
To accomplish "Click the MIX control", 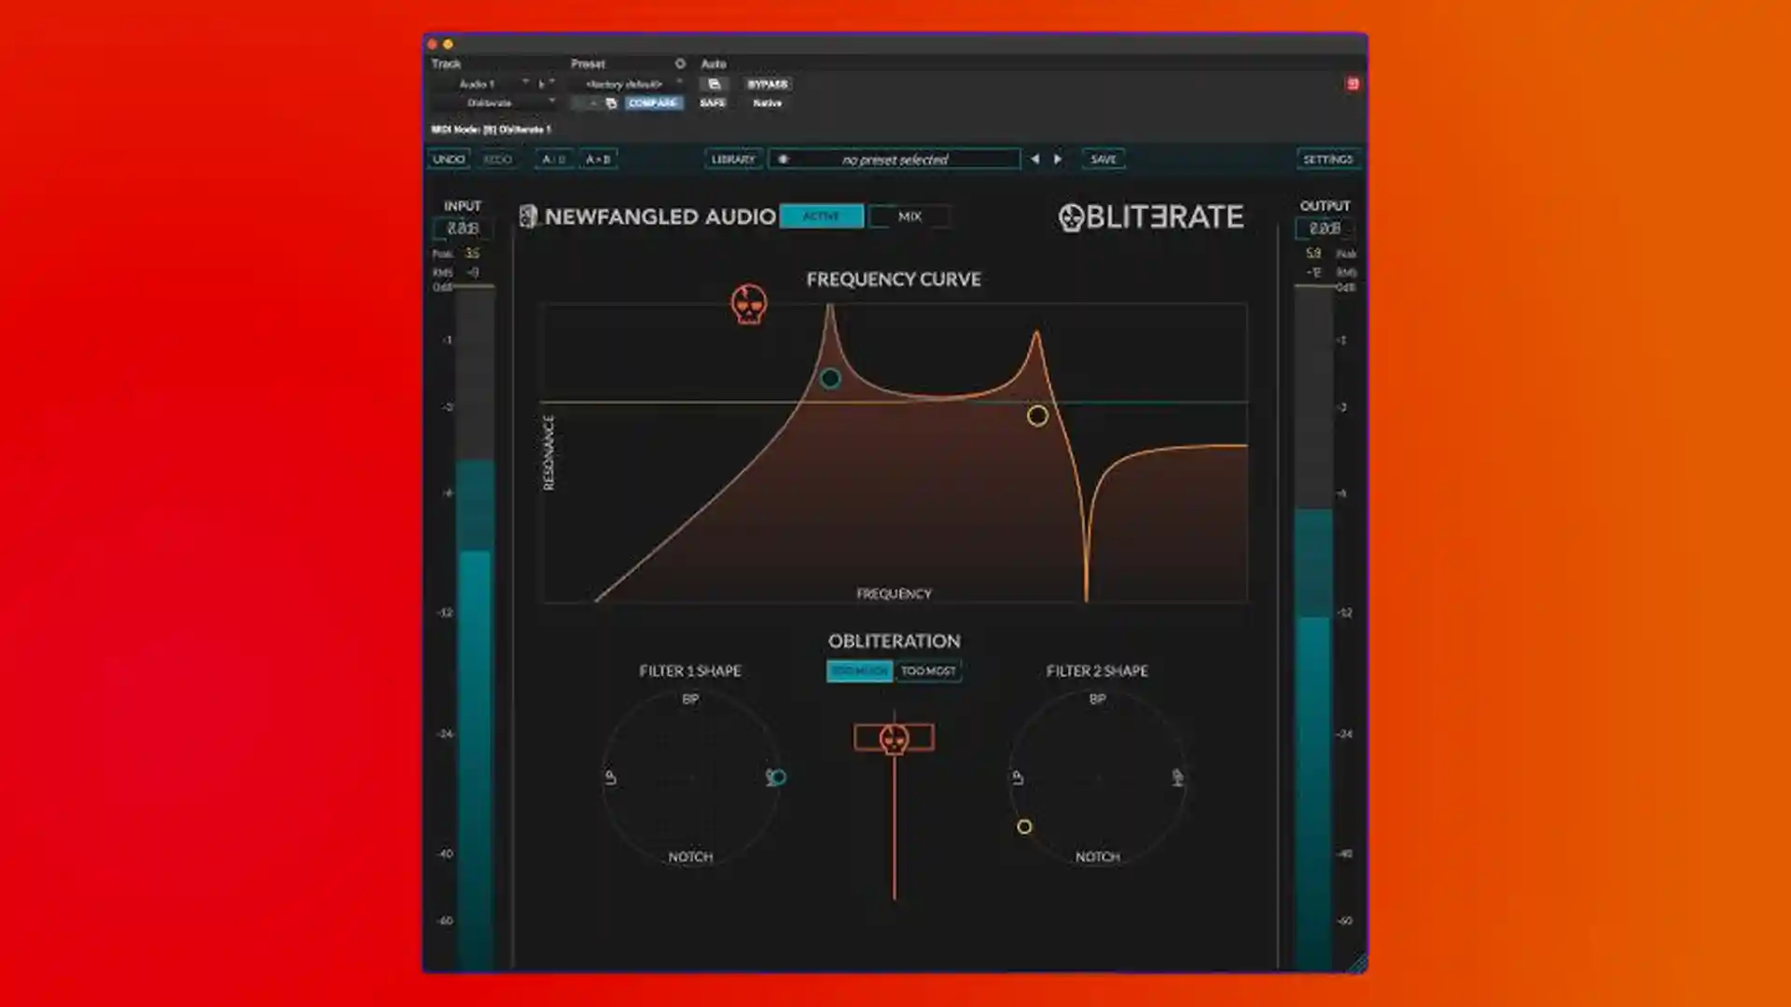I will (909, 216).
